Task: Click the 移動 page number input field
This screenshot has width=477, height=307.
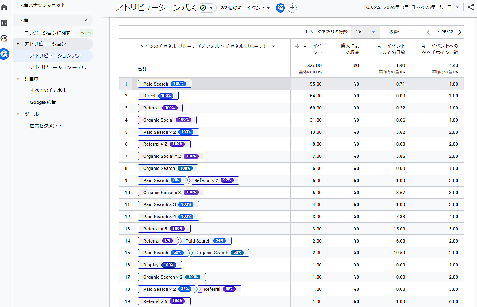Action: [410, 32]
